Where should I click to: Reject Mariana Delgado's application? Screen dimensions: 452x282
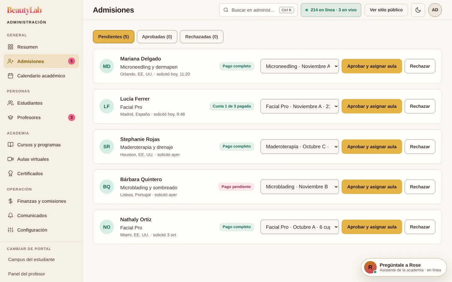(x=420, y=66)
